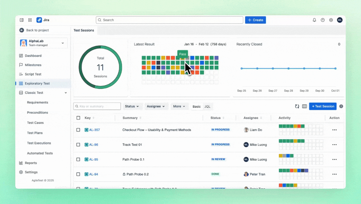
Task: Click the notifications bell icon
Action: click(314, 20)
